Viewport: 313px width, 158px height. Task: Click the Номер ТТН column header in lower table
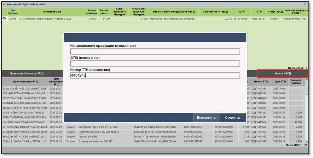click(261, 82)
